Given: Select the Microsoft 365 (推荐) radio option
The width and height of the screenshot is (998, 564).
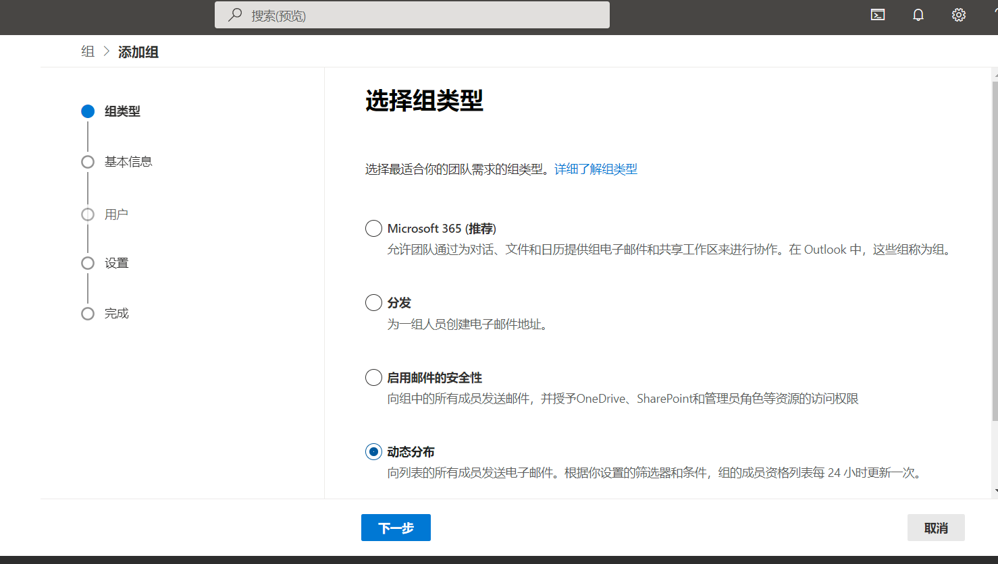Looking at the screenshot, I should coord(373,229).
